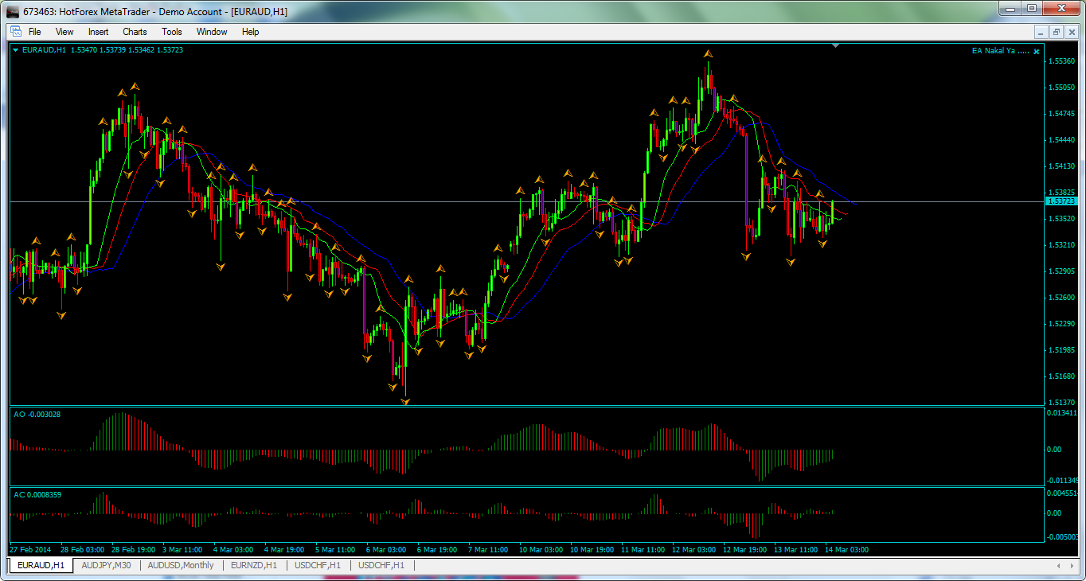Open the Insert menu
Screen dimensions: 1086x581
click(99, 32)
